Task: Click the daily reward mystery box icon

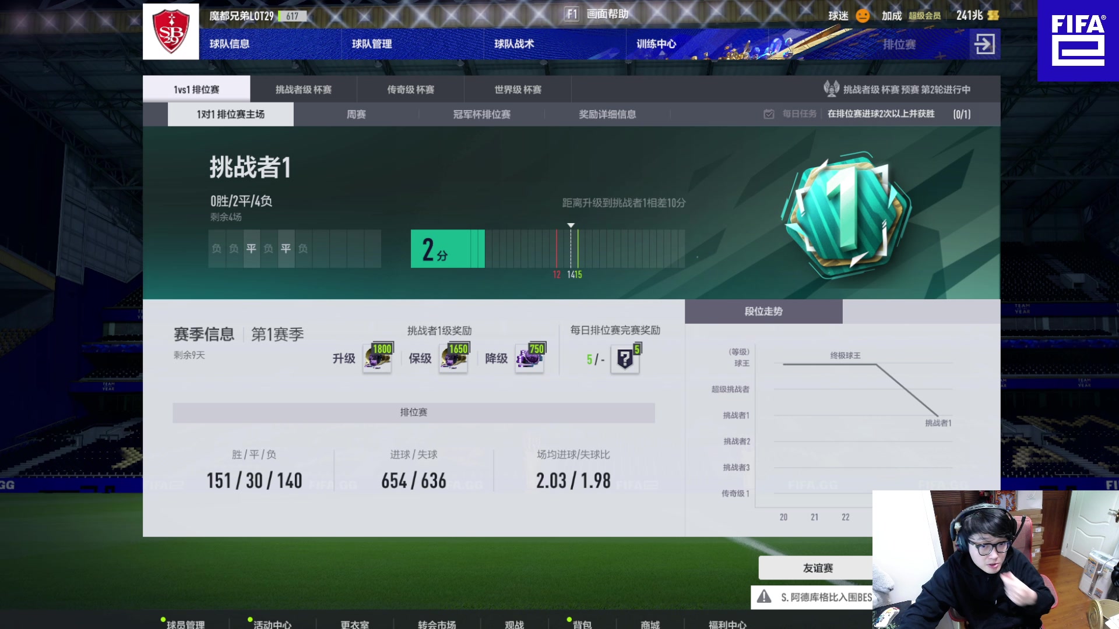Action: [x=625, y=358]
